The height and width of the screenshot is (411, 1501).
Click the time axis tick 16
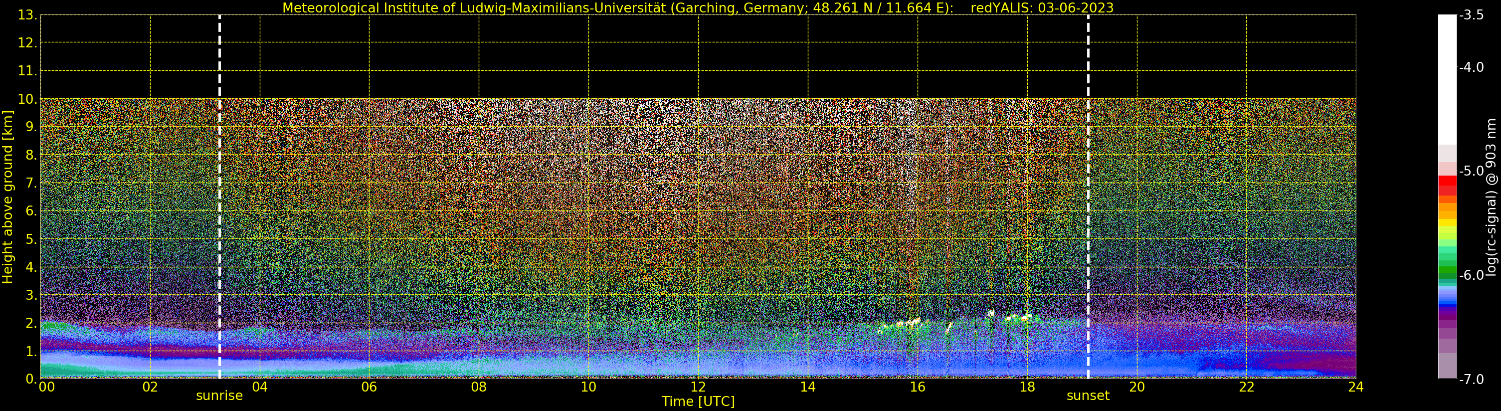[918, 387]
